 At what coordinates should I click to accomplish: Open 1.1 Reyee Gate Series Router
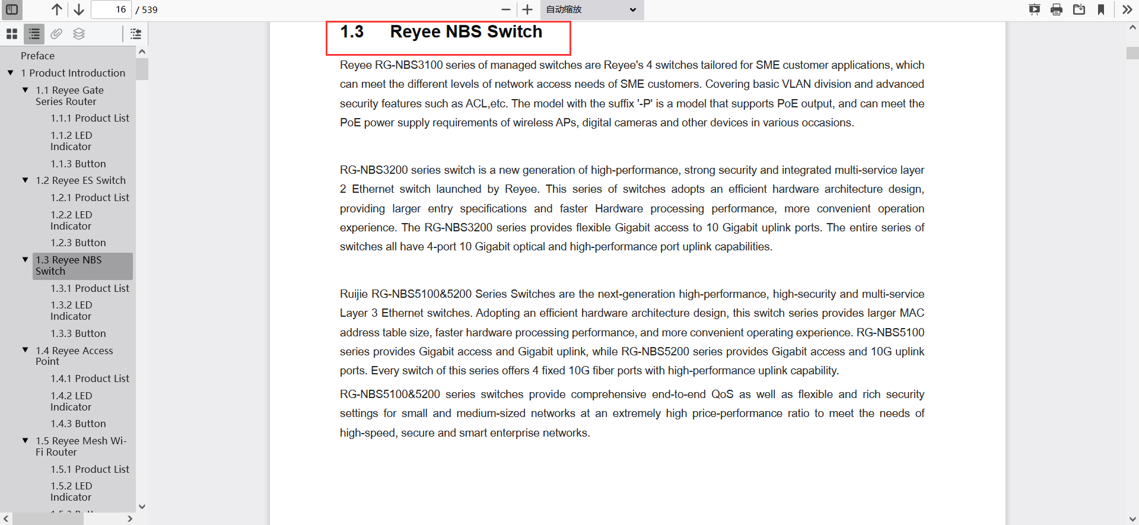[x=70, y=96]
